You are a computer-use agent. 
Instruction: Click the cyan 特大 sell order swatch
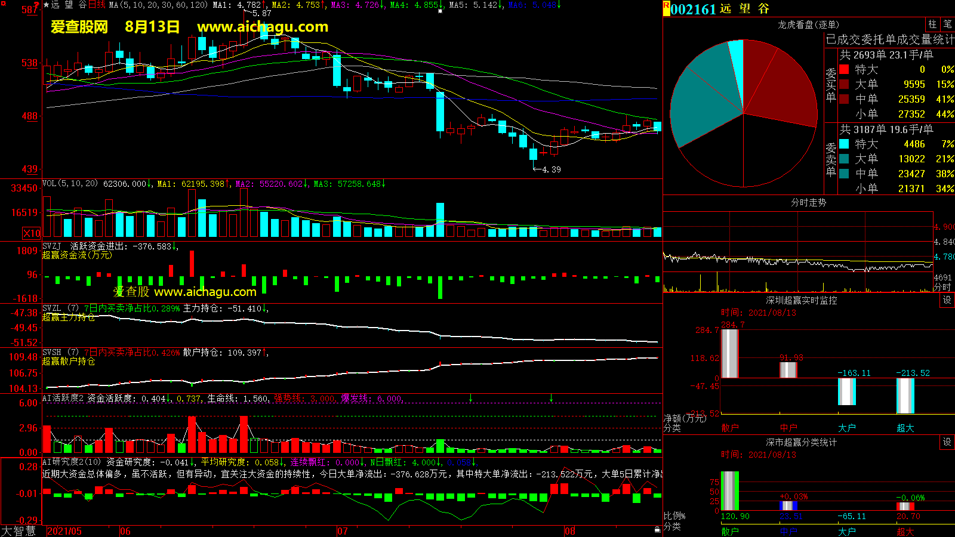844,144
